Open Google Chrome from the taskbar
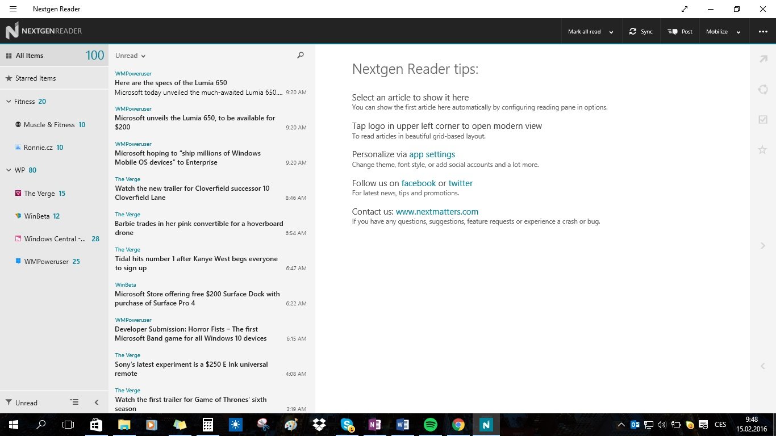 (x=458, y=425)
